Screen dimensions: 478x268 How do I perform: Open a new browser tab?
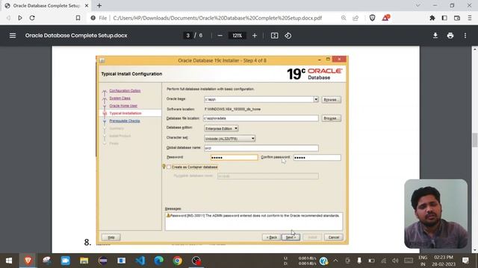pyautogui.click(x=99, y=5)
